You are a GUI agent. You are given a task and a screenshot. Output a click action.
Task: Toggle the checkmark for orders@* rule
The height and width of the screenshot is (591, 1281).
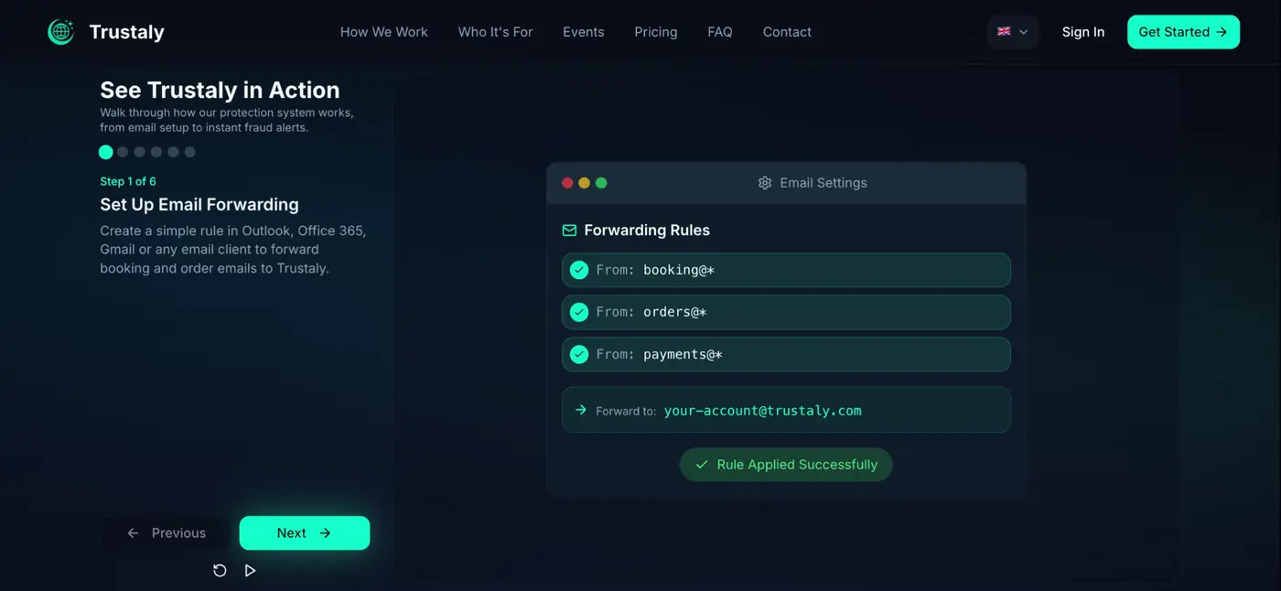(579, 312)
